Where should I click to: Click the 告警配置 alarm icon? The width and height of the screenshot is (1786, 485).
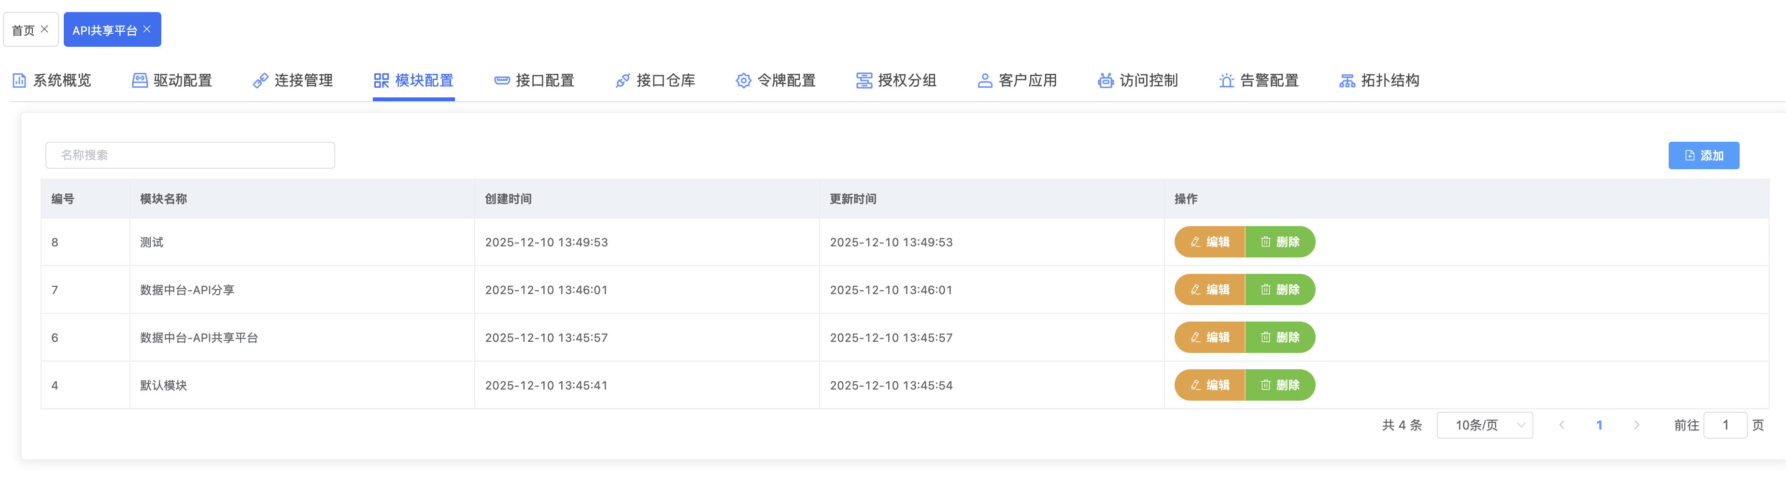(1226, 81)
